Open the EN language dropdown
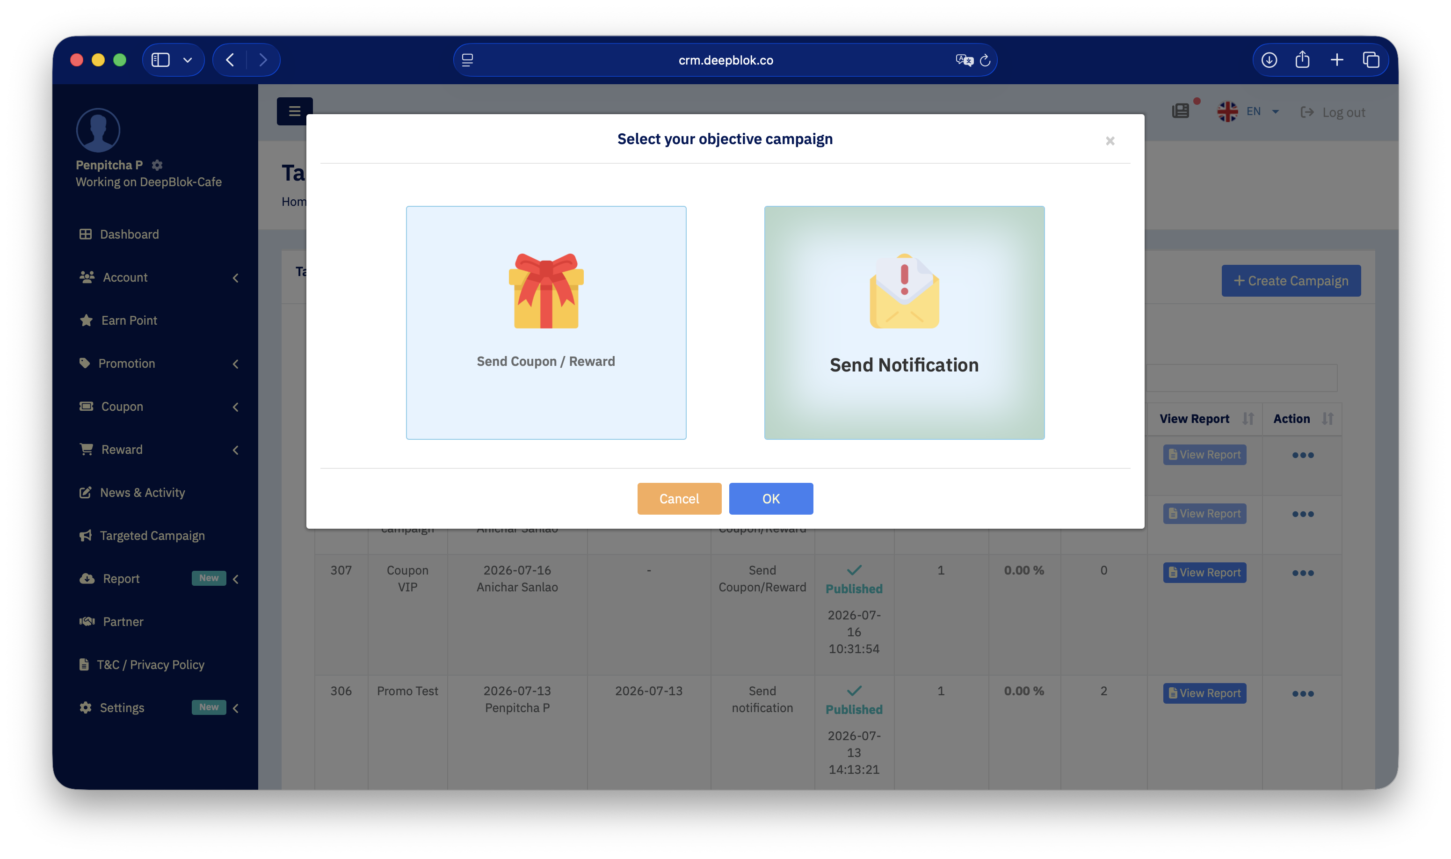1451x859 pixels. [1248, 111]
